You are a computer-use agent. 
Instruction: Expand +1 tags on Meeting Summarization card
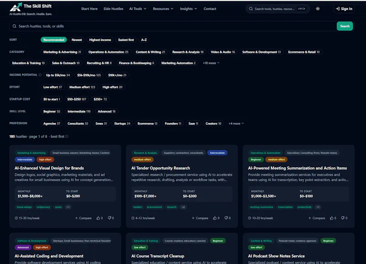(318, 207)
